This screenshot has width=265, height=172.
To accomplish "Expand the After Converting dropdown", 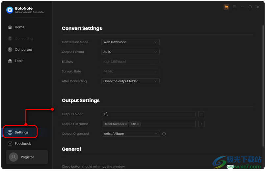I will (x=130, y=81).
